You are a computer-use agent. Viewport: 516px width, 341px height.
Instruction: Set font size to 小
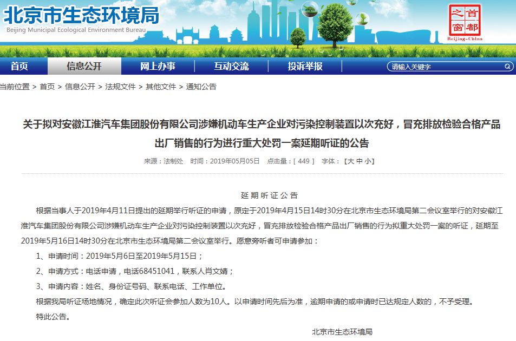368,161
